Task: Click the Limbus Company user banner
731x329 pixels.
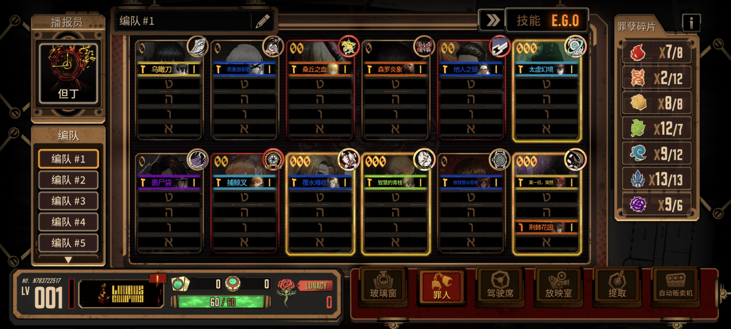Action: [x=122, y=294]
